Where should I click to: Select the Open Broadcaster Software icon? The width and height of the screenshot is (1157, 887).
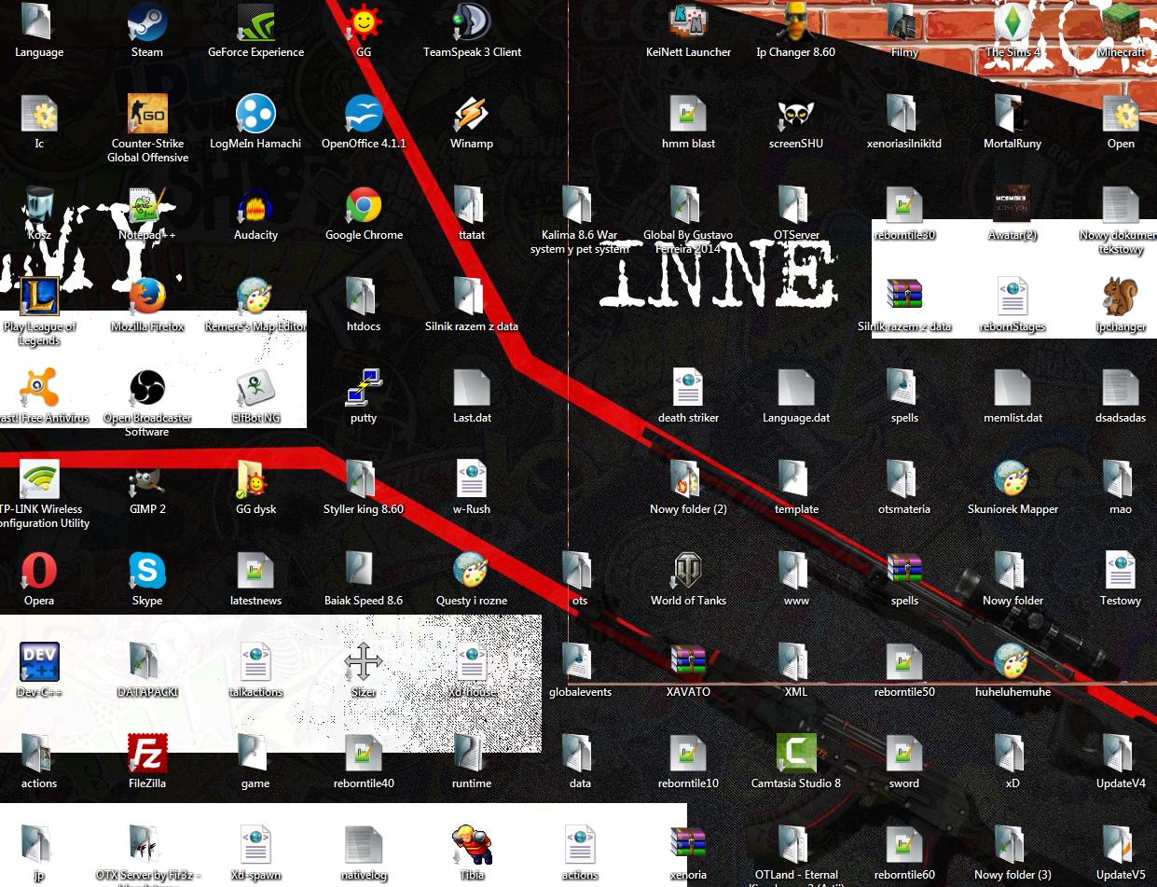click(x=147, y=388)
